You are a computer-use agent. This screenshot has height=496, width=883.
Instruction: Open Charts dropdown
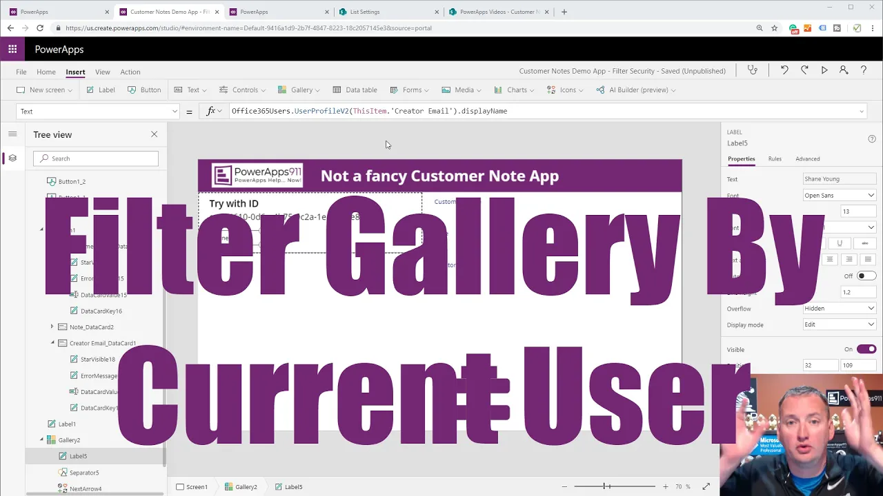coord(514,90)
